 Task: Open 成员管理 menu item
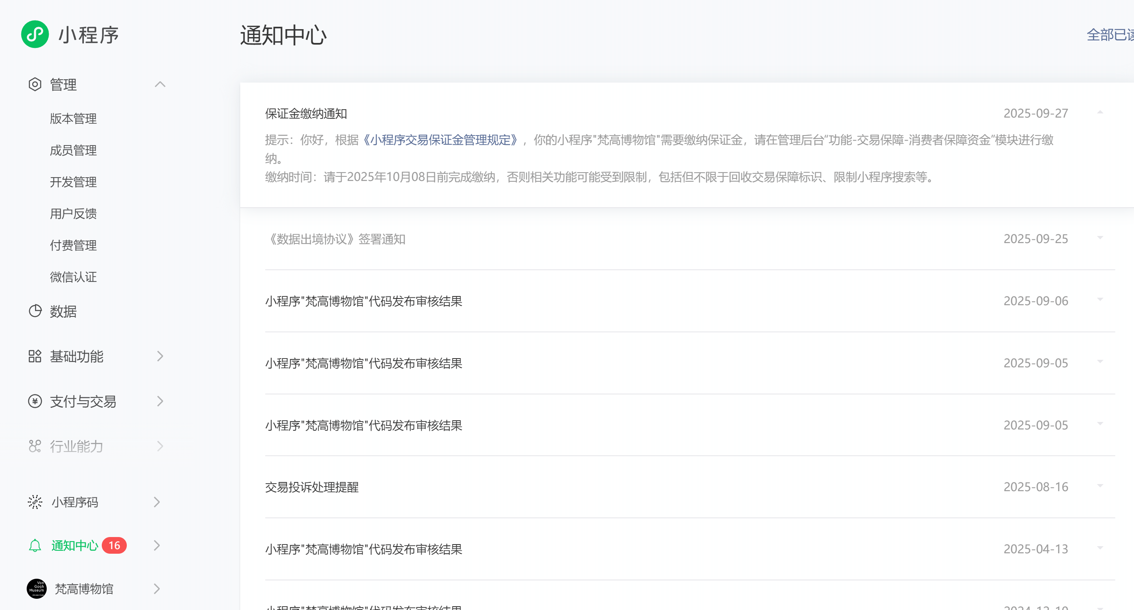(x=73, y=150)
